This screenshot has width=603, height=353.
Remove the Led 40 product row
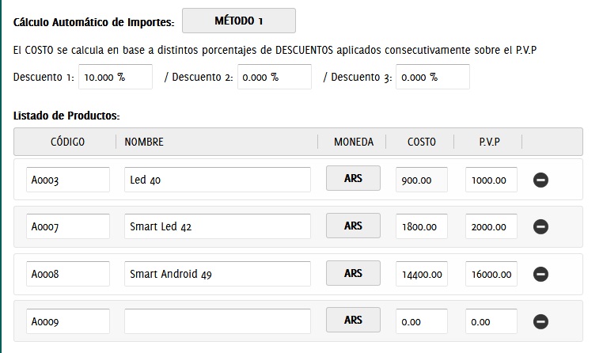tap(541, 180)
